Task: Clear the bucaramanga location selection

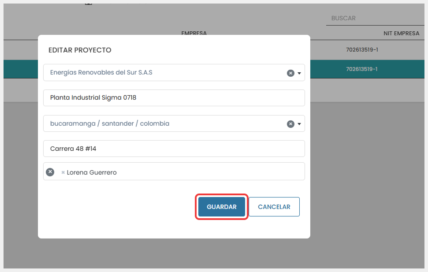Action: pyautogui.click(x=290, y=124)
